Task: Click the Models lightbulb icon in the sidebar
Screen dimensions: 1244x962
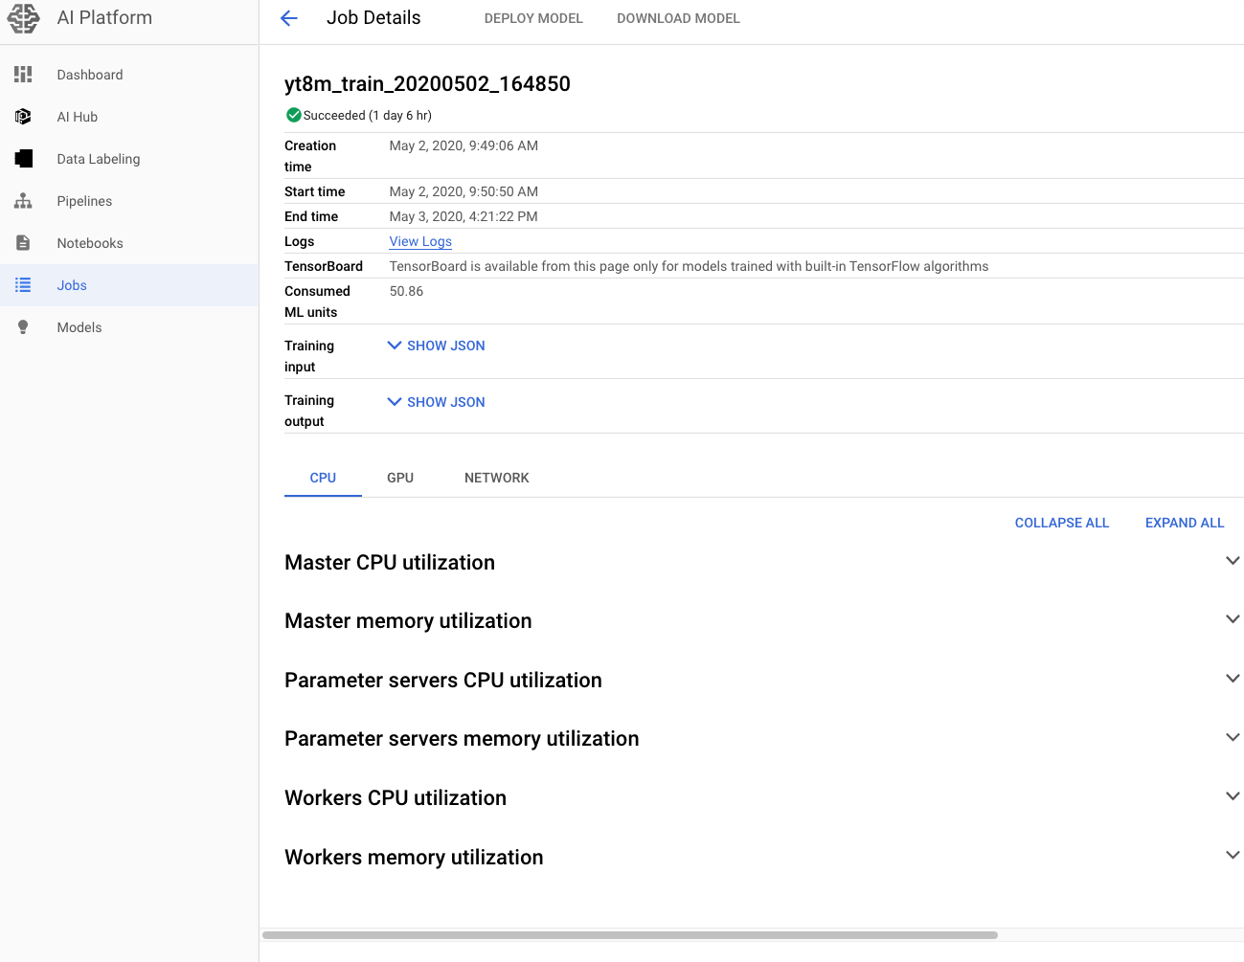Action: coord(23,327)
